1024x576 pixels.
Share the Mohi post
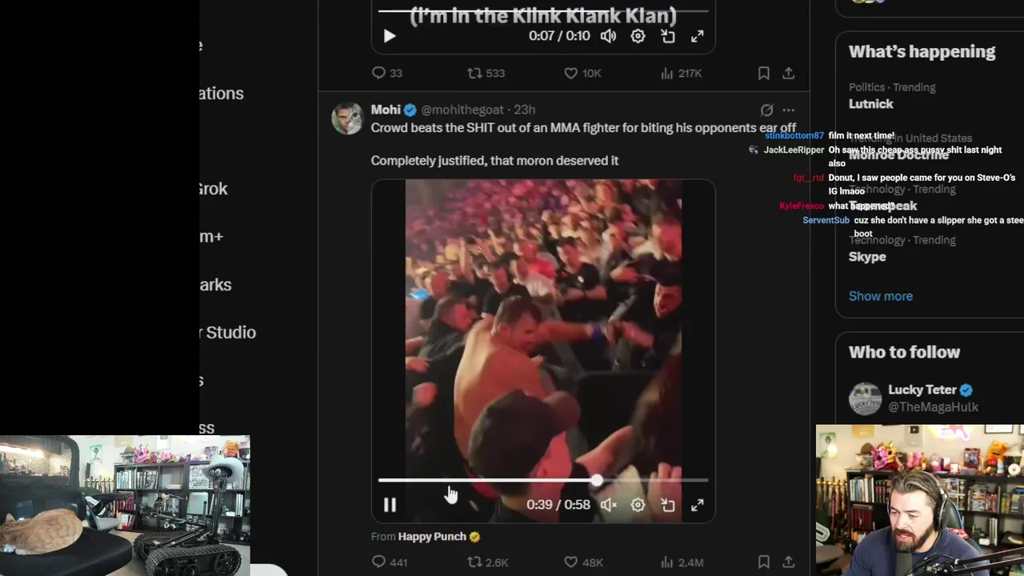click(789, 562)
